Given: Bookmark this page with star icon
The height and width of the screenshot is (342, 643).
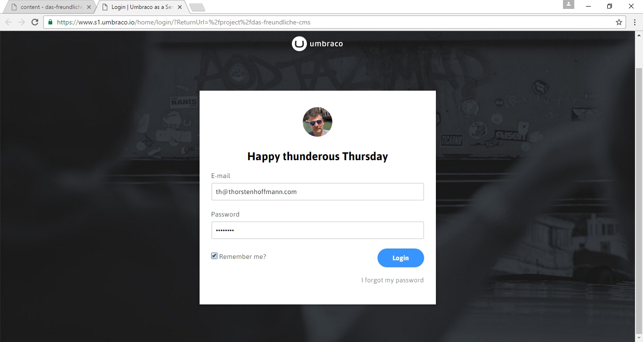Looking at the screenshot, I should coord(619,22).
